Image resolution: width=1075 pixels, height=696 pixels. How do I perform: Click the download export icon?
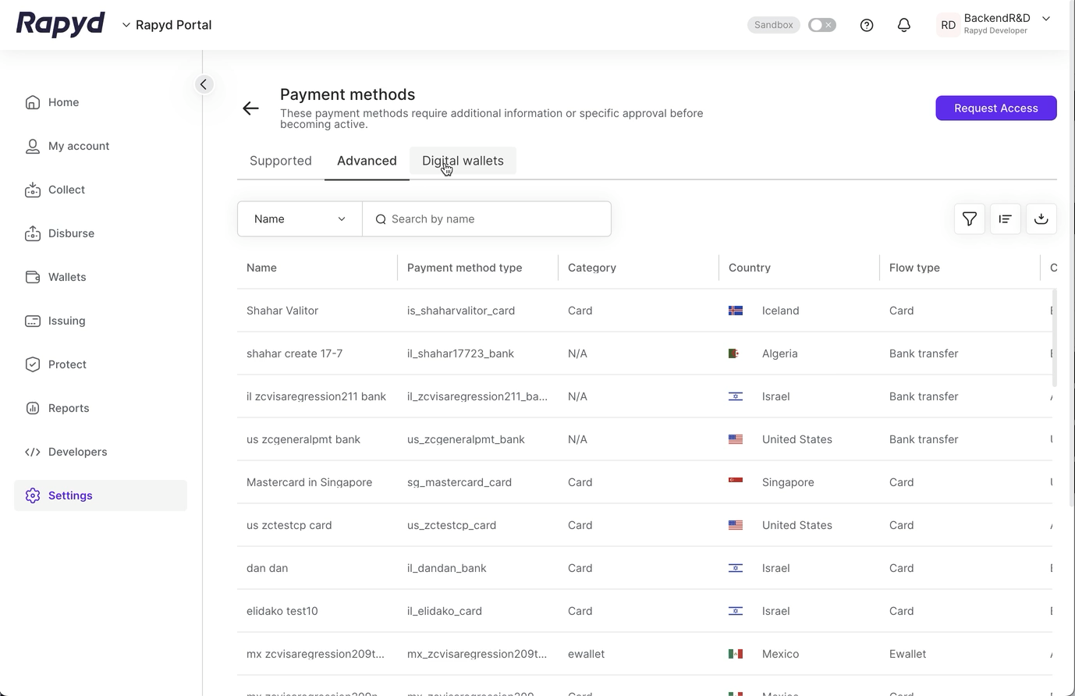click(x=1041, y=219)
